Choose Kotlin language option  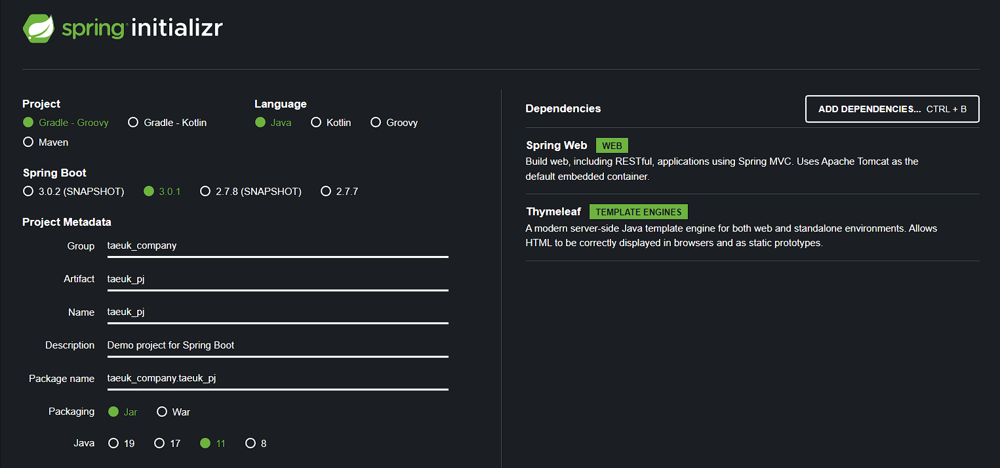[331, 123]
